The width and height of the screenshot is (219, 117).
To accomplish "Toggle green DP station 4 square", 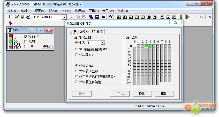I will coord(150,46).
